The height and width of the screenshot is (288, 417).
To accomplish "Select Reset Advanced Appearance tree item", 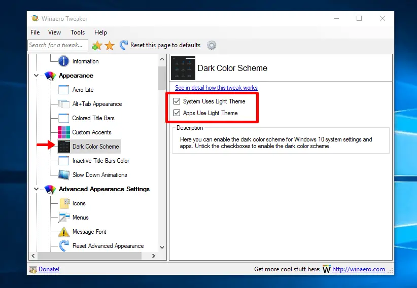I will tap(108, 246).
